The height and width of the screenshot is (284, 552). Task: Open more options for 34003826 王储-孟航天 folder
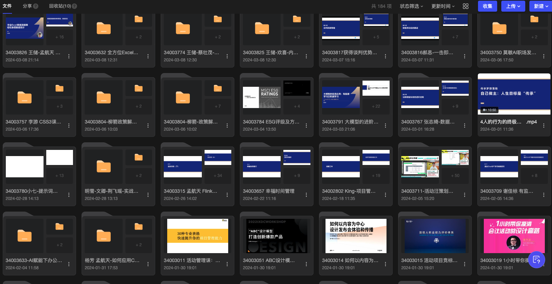coord(69,56)
